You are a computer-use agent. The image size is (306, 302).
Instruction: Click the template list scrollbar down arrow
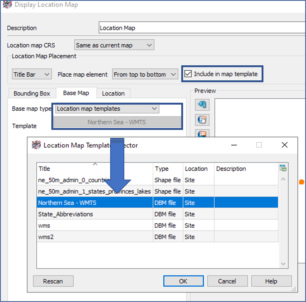283,264
